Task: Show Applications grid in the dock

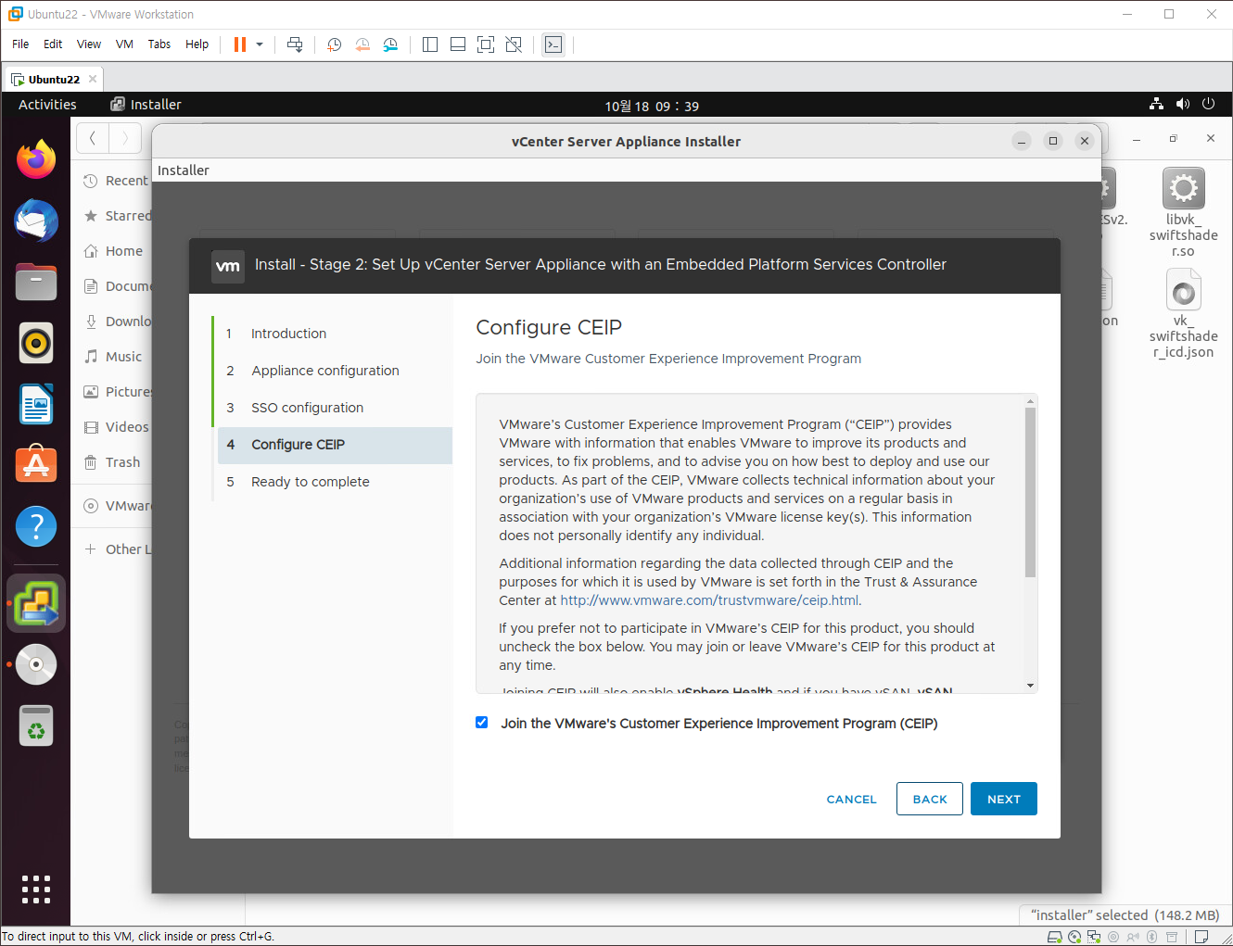Action: click(36, 889)
